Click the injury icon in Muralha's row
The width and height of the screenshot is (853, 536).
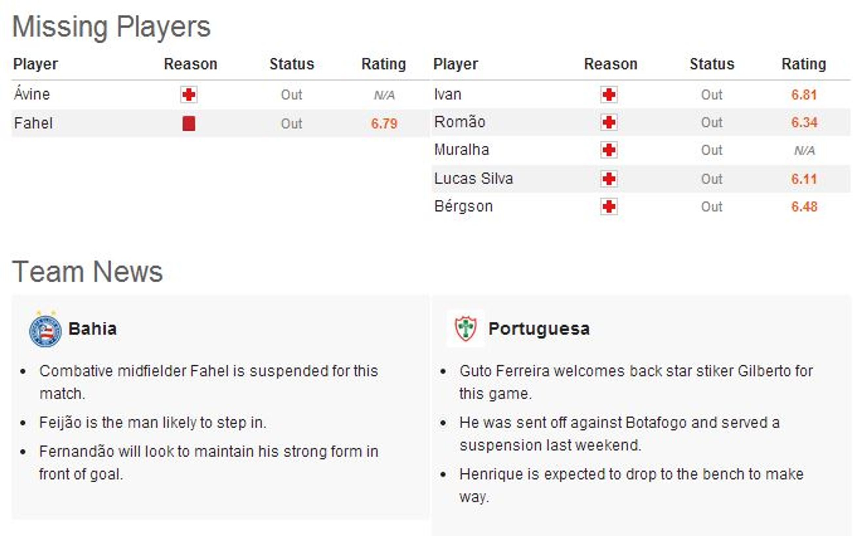(x=609, y=150)
